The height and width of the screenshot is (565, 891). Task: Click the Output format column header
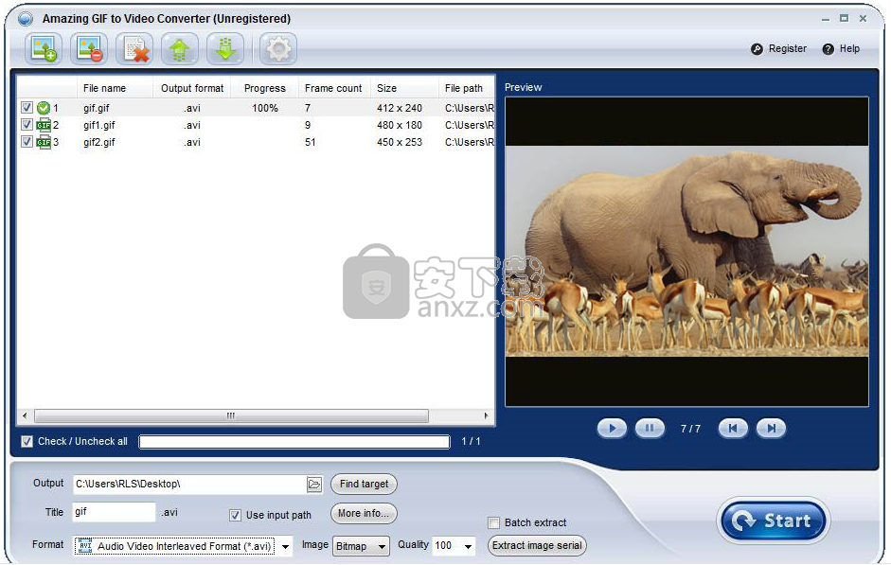click(x=192, y=88)
